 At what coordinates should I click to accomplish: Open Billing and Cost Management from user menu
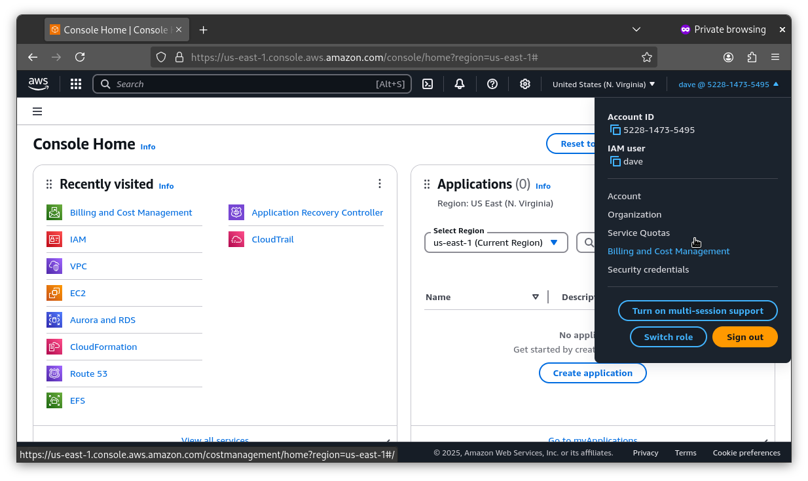coord(669,251)
